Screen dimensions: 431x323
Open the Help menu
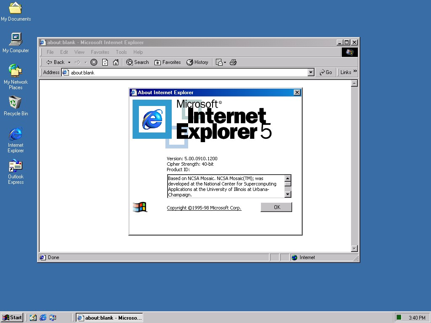click(138, 52)
